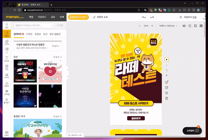This screenshot has width=208, height=140.
Task: Switch to the 디자인 tab
Action: (x=29, y=34)
